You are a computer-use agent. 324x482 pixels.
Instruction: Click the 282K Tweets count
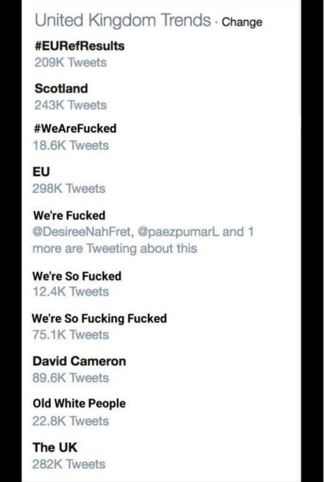[69, 464]
